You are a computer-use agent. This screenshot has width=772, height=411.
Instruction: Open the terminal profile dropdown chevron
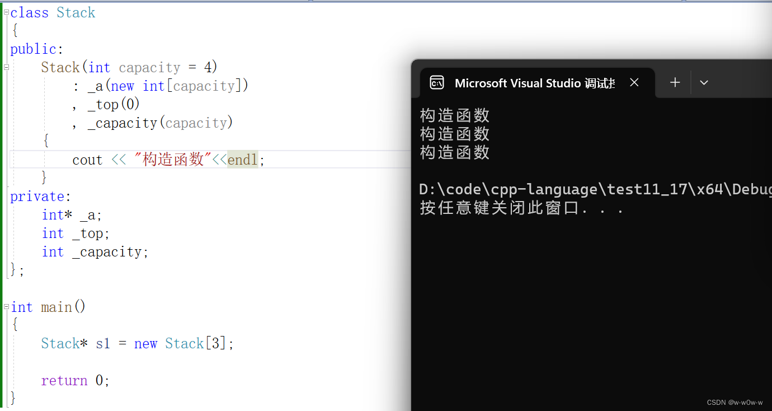point(704,82)
